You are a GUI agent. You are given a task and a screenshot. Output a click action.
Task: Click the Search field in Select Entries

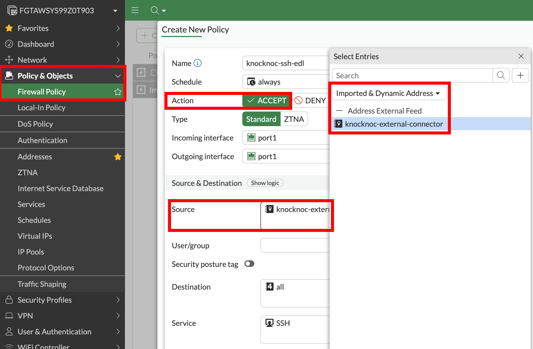[412, 76]
